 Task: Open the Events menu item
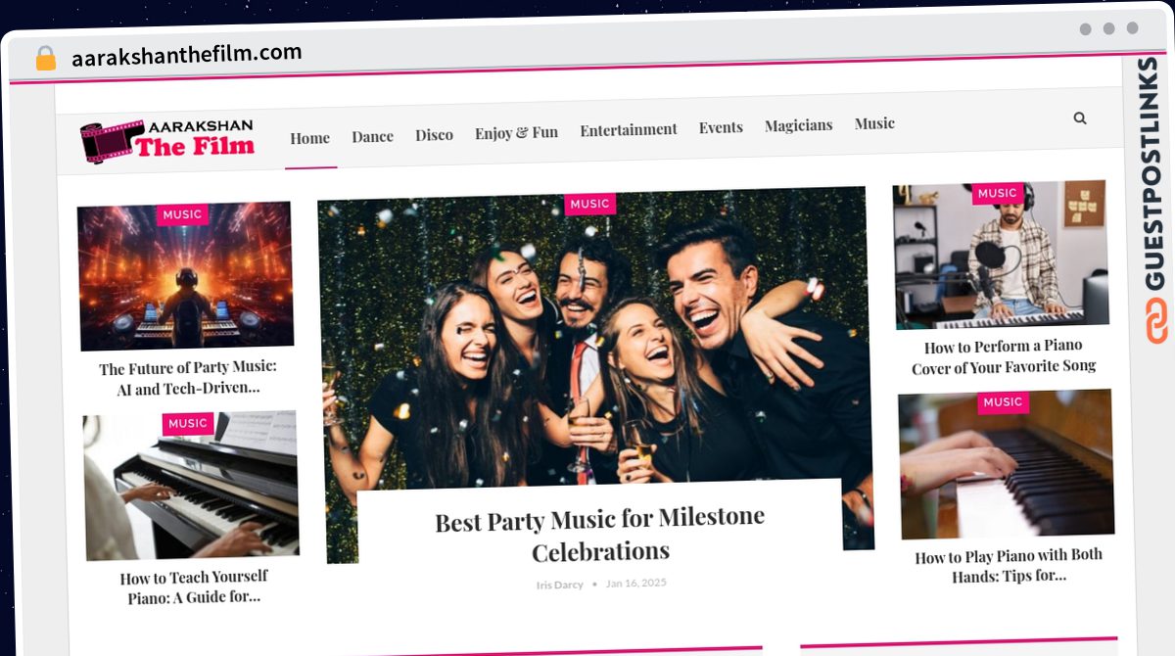(x=721, y=127)
